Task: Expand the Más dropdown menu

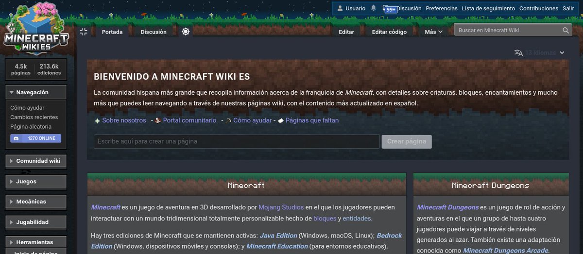Action: coord(433,32)
